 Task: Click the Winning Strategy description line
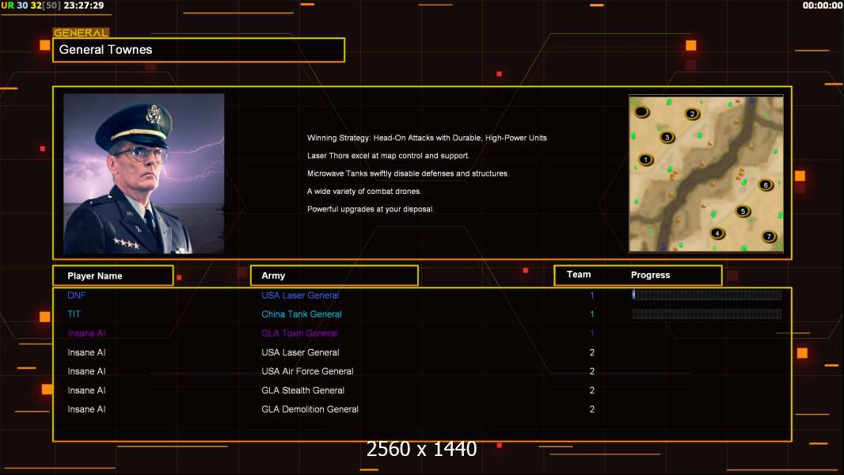pyautogui.click(x=427, y=138)
